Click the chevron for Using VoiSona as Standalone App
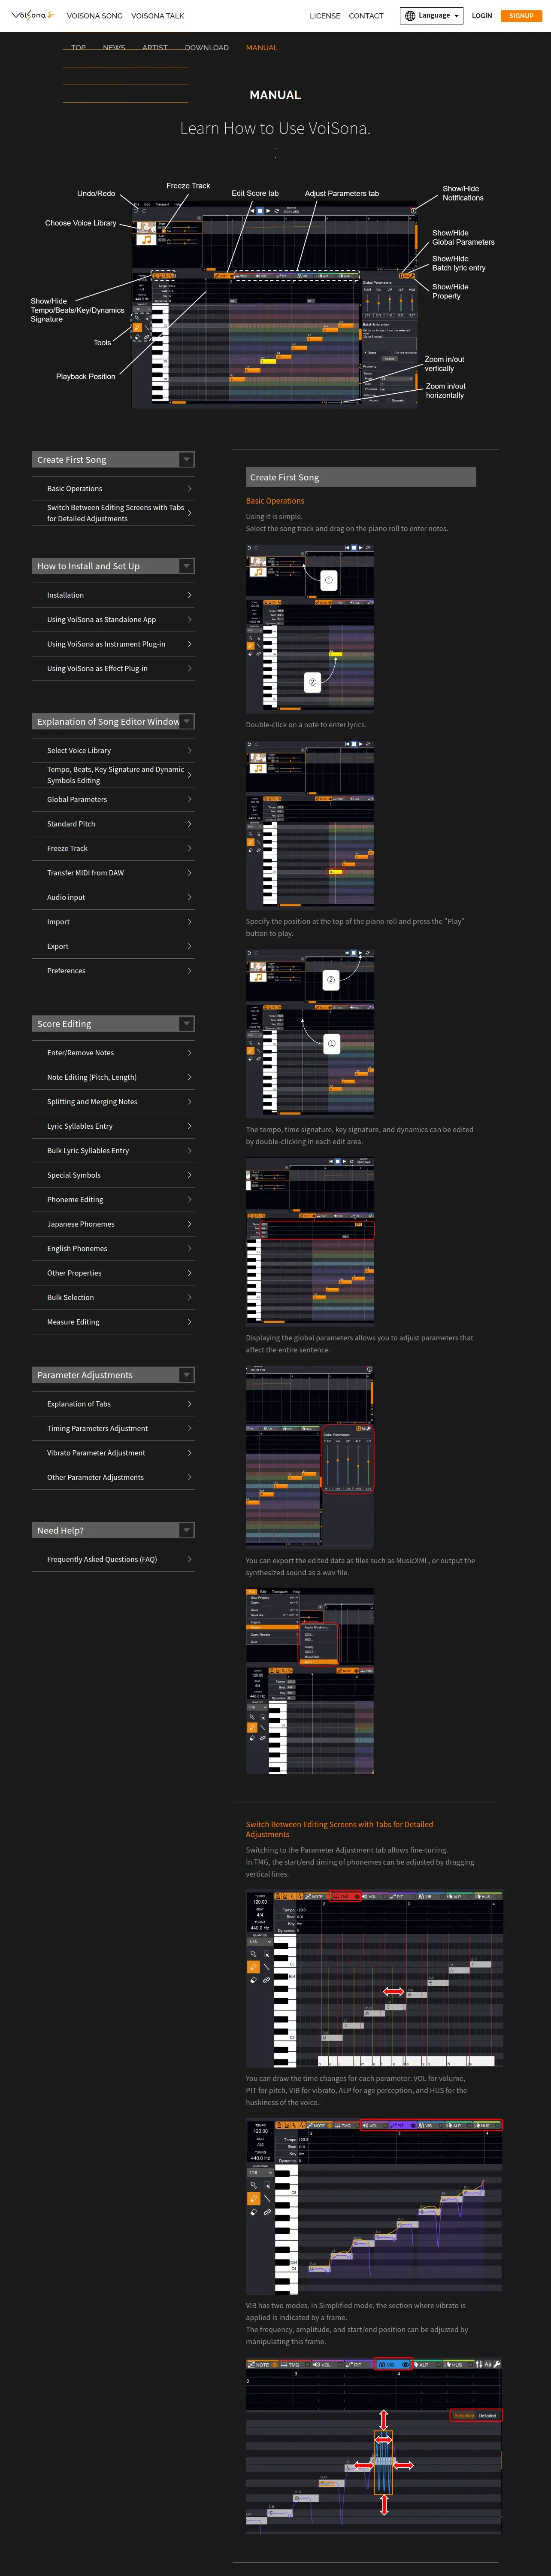The height and width of the screenshot is (2576, 551). (x=190, y=620)
